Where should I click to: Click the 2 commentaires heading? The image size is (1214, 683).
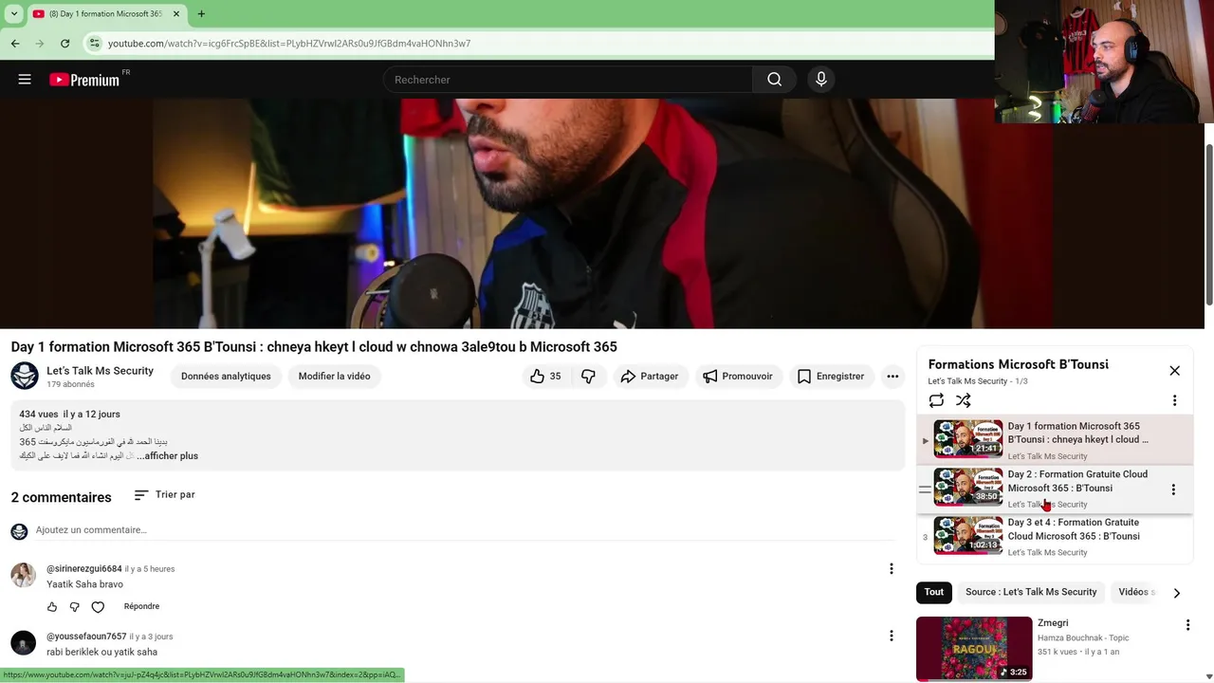click(61, 497)
